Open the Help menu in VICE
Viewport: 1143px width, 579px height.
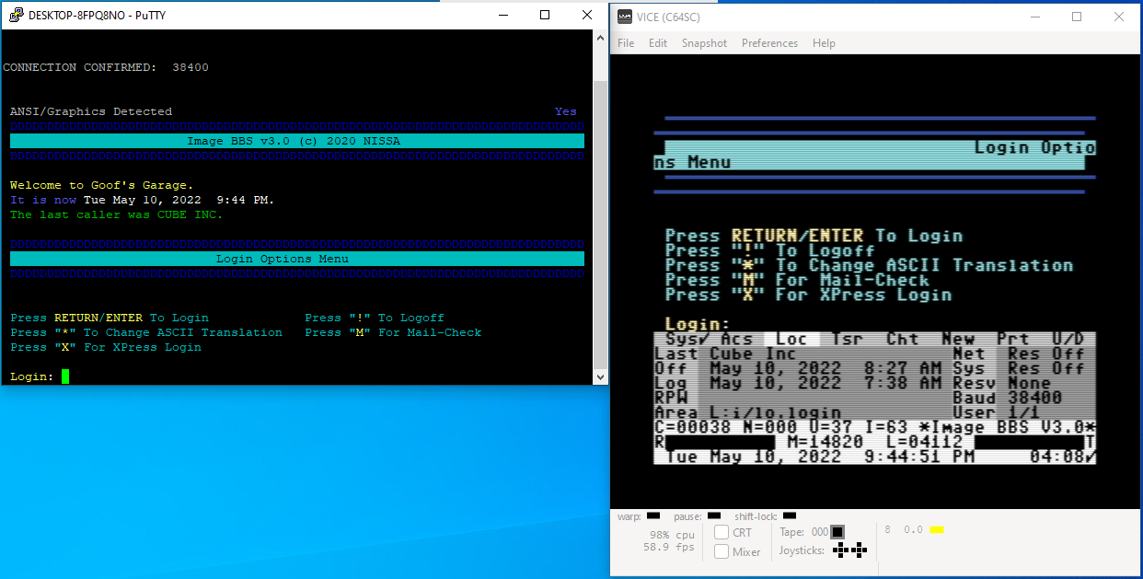825,43
